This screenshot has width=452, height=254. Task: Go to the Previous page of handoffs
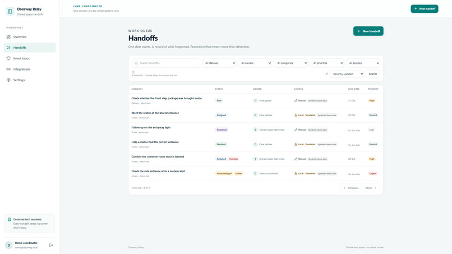point(350,188)
